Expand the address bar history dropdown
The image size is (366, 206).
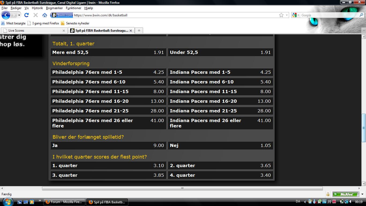point(287,15)
